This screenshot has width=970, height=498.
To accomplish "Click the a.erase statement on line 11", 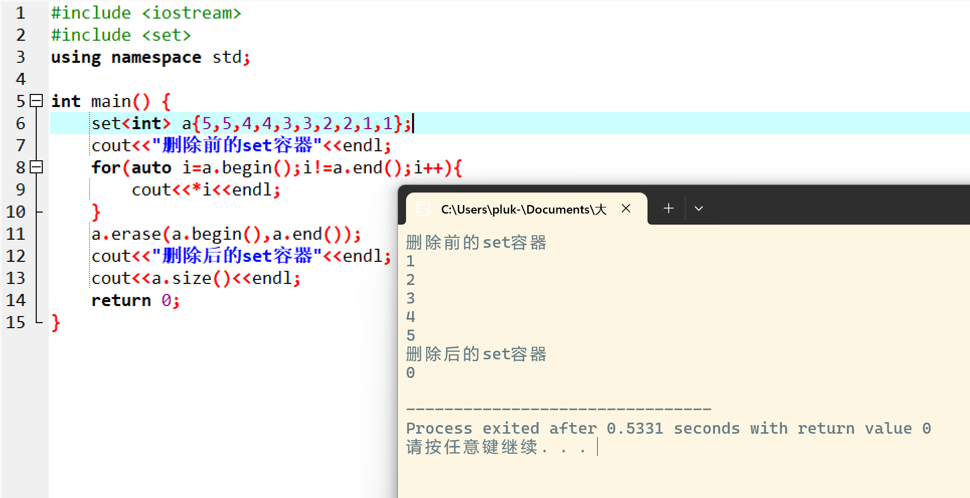I will (225, 233).
